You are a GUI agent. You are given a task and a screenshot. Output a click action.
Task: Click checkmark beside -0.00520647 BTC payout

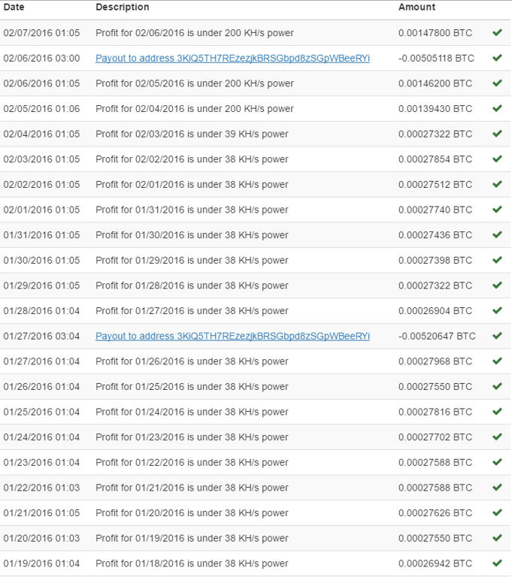click(497, 336)
